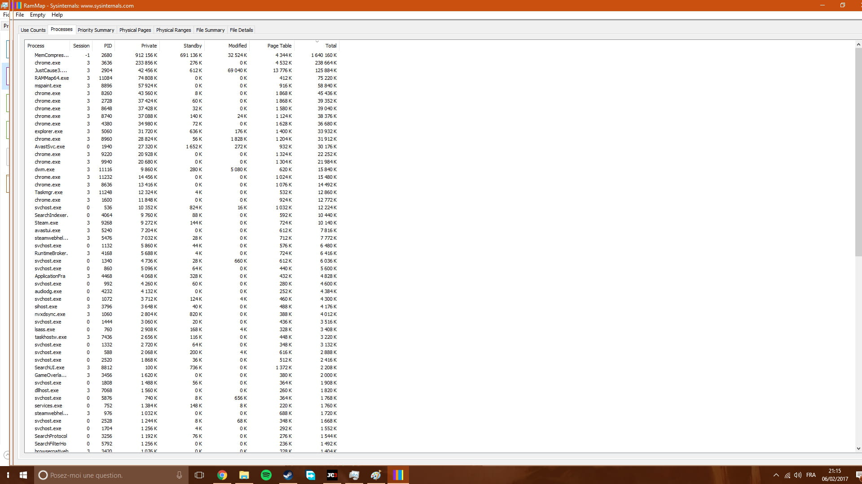Click the scroll down arrow of process list
Viewport: 862px width, 484px height.
858,448
